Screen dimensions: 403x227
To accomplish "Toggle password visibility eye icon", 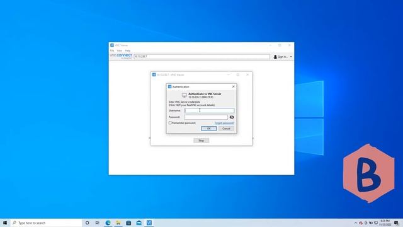I will [232, 117].
